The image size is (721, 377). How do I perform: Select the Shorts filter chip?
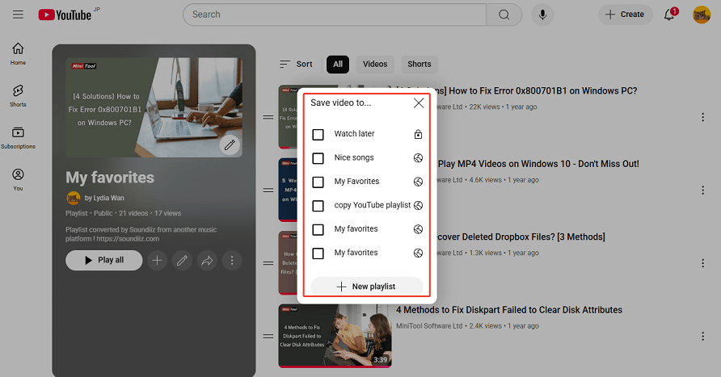(420, 65)
